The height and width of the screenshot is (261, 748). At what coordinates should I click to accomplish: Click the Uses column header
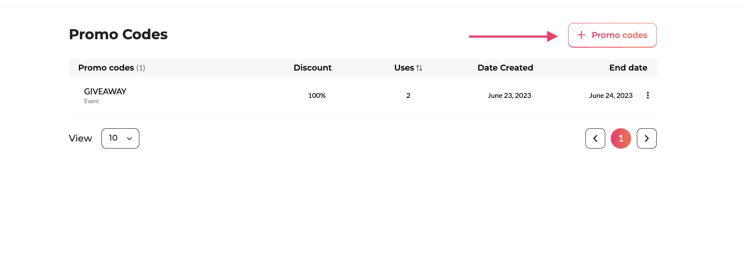[404, 67]
